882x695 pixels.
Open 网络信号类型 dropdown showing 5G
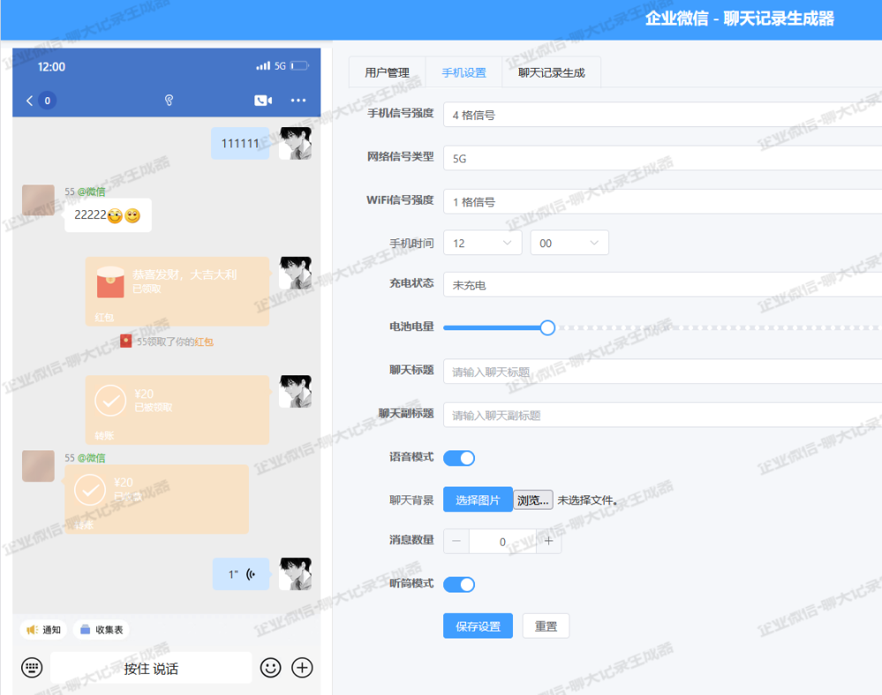coord(663,158)
